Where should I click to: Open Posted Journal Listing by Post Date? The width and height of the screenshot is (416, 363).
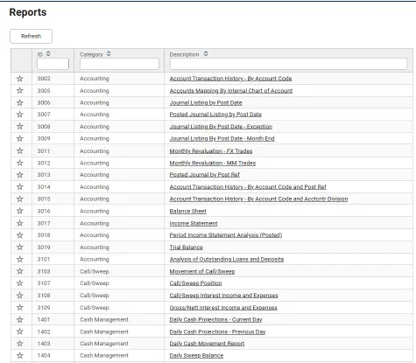(215, 115)
